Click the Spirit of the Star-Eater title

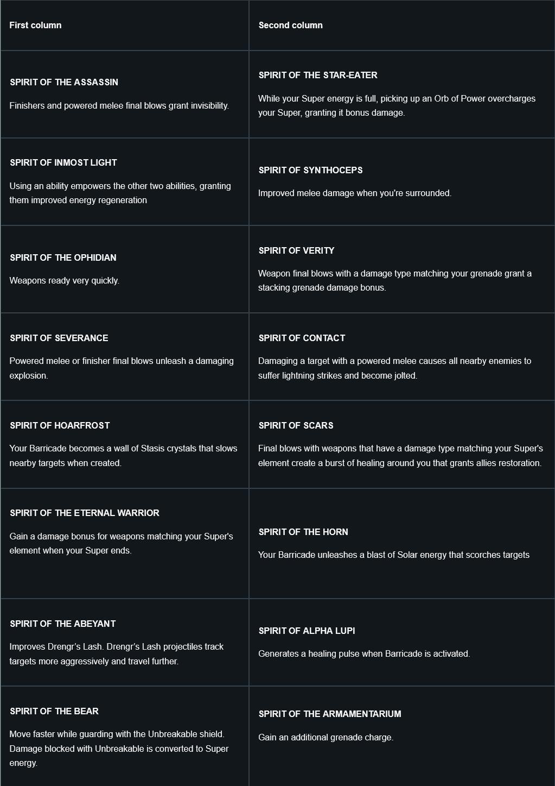[x=318, y=75]
